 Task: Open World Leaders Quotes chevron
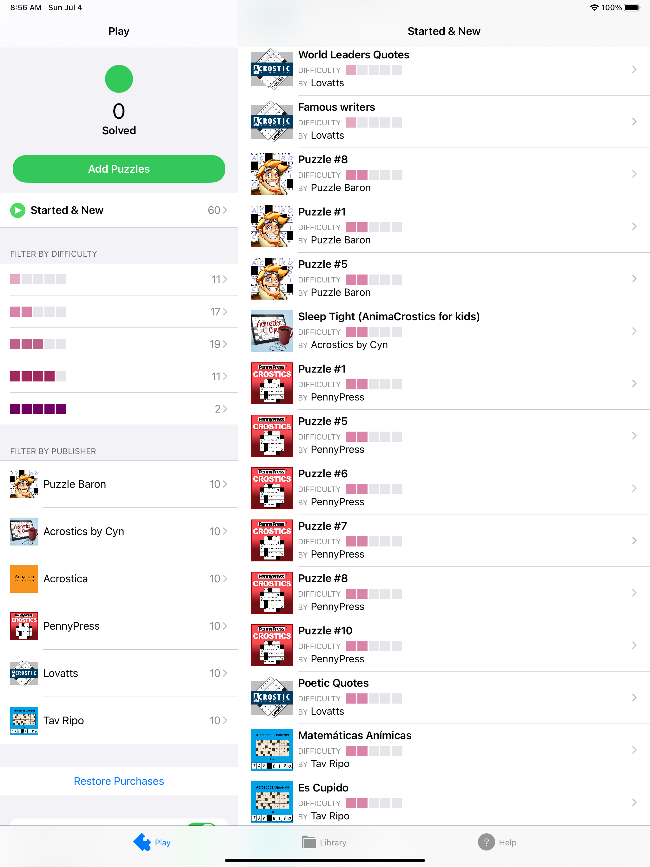click(634, 69)
